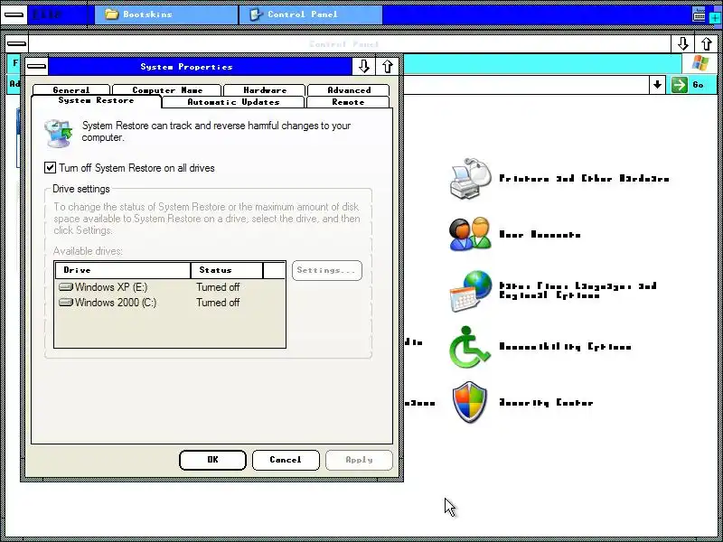Switch to the Remote tab
Screen dimensions: 723x542
pyautogui.click(x=348, y=102)
